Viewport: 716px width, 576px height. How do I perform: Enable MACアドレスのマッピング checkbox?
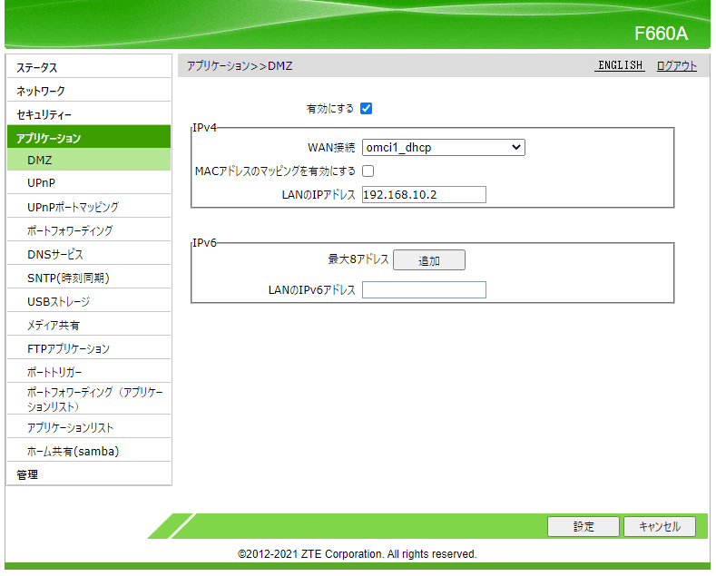point(368,171)
